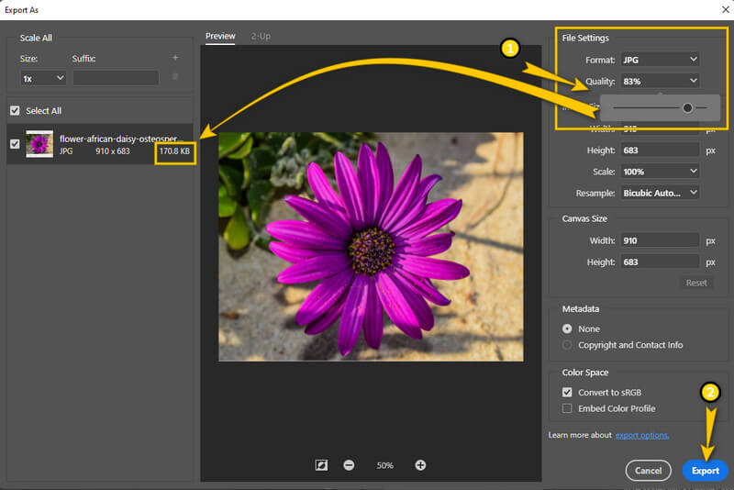
Task: Open the 1x Size dropdown
Action: tap(43, 78)
